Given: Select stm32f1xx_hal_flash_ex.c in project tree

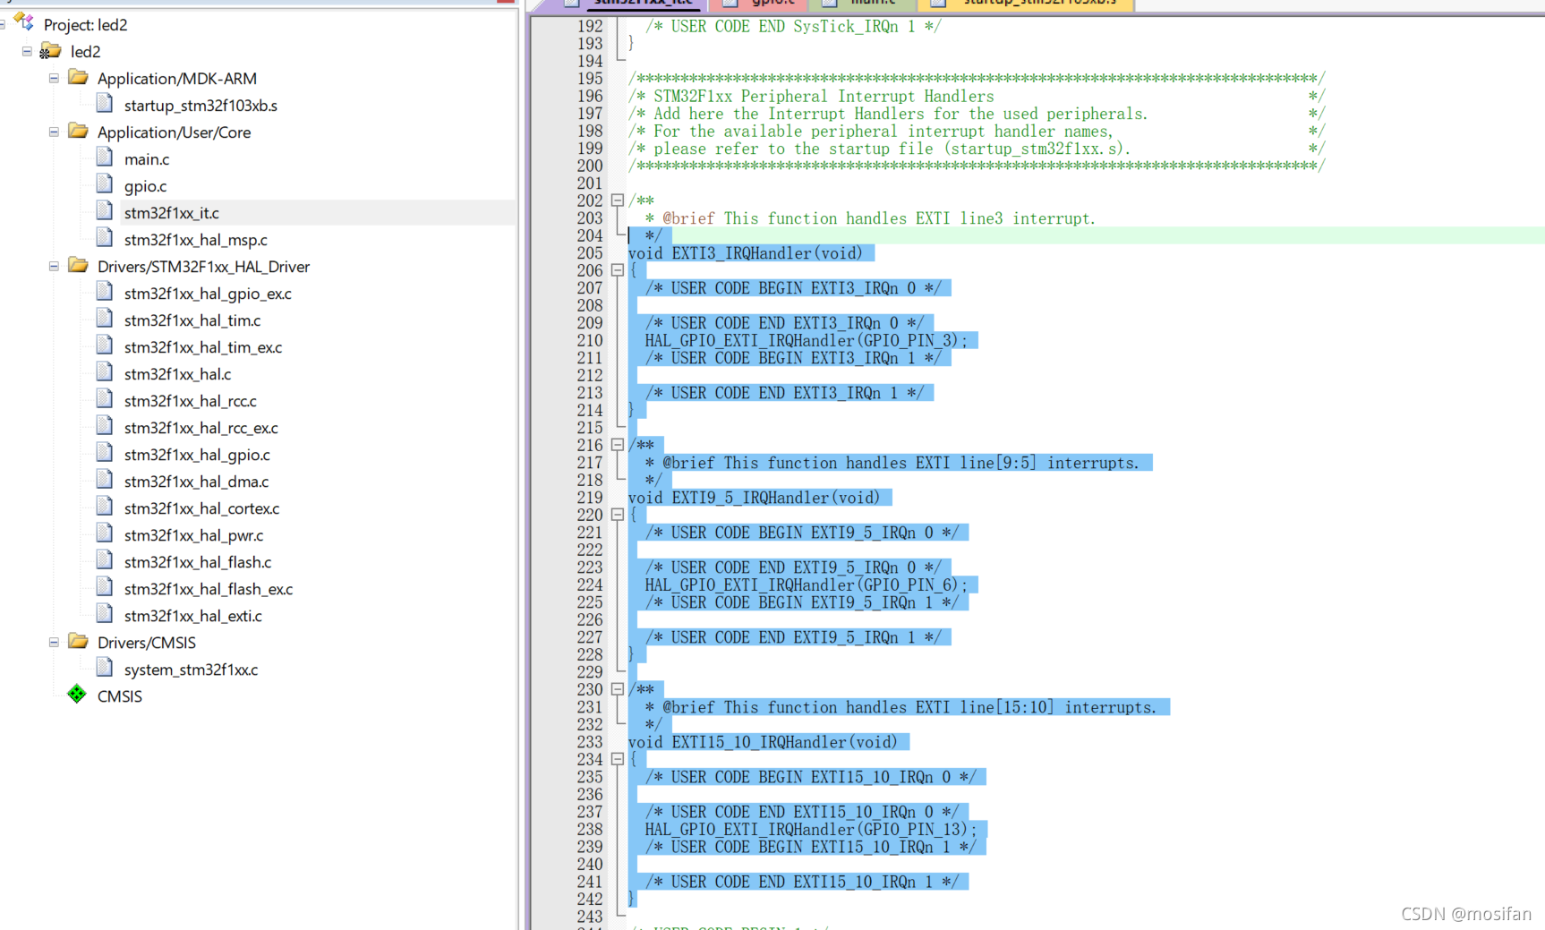Looking at the screenshot, I should 208,589.
